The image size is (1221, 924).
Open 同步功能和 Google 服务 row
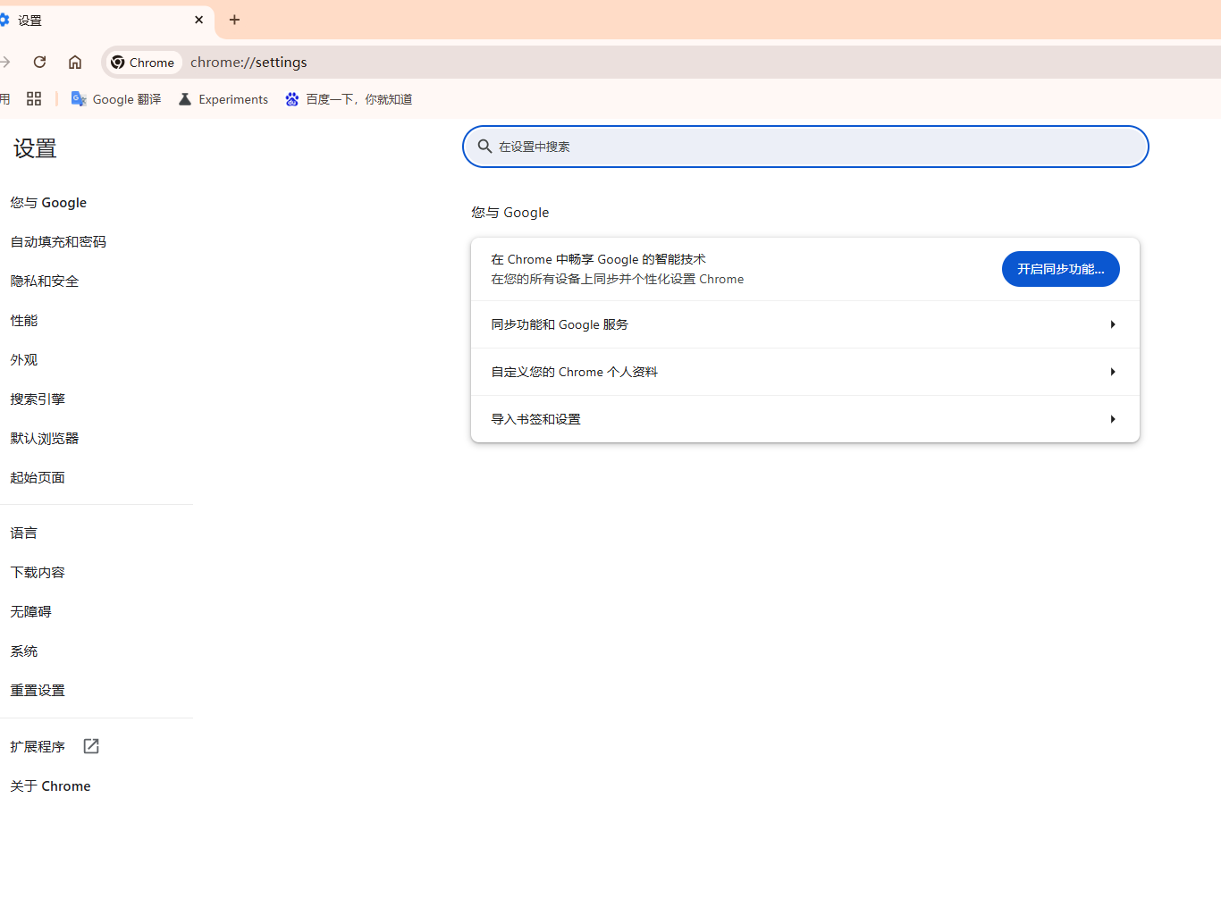click(805, 324)
